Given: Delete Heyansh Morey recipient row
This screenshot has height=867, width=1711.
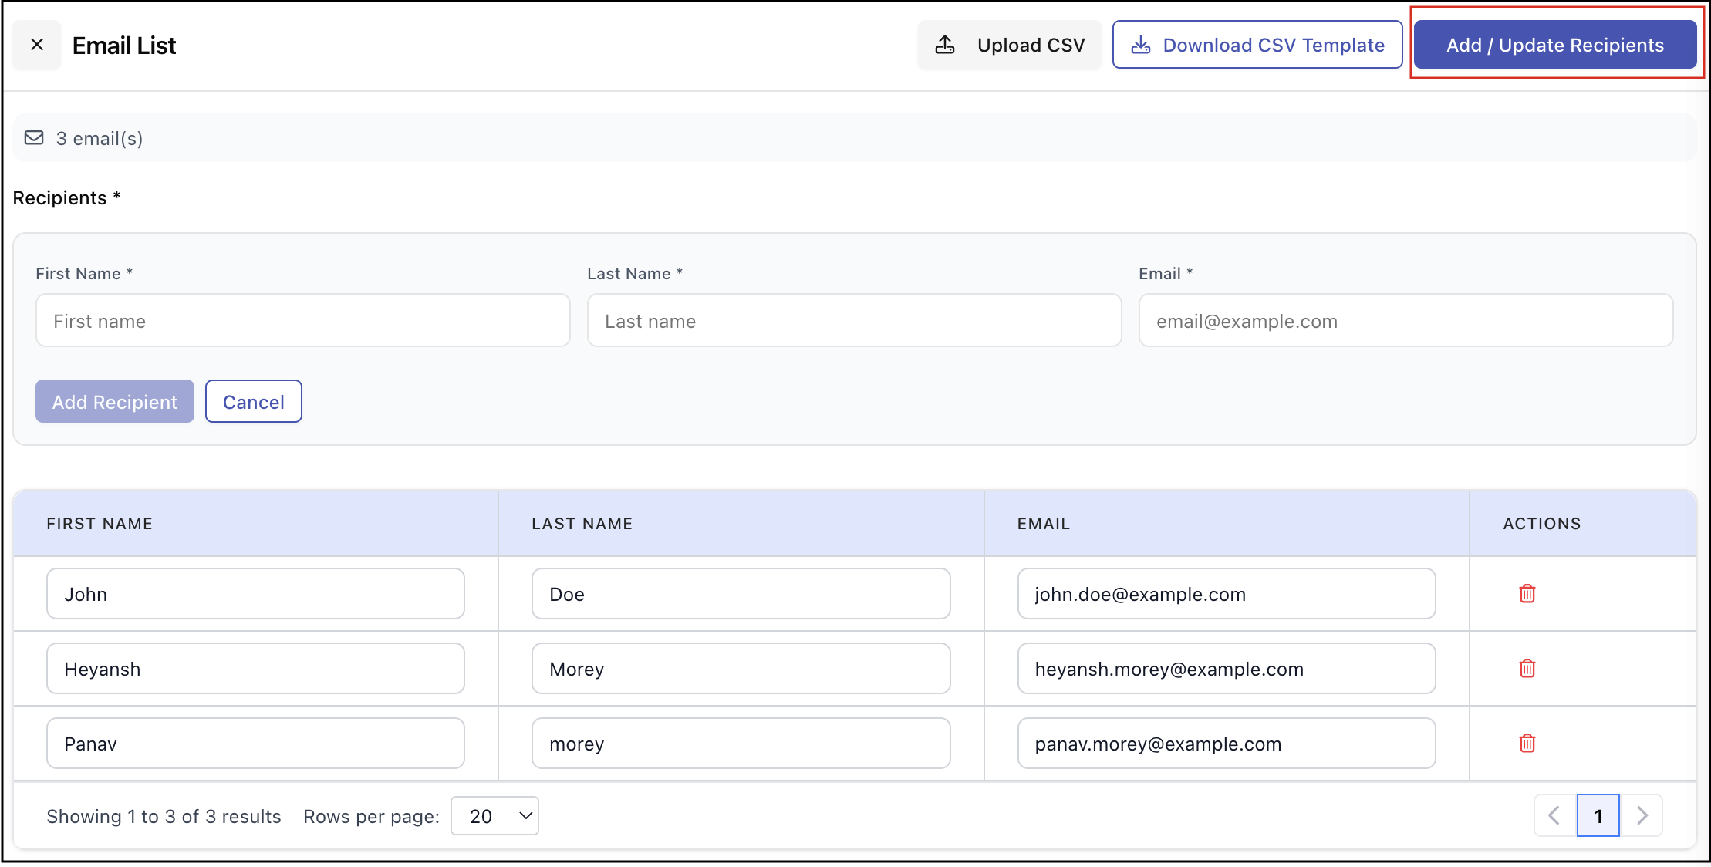Looking at the screenshot, I should pyautogui.click(x=1527, y=668).
